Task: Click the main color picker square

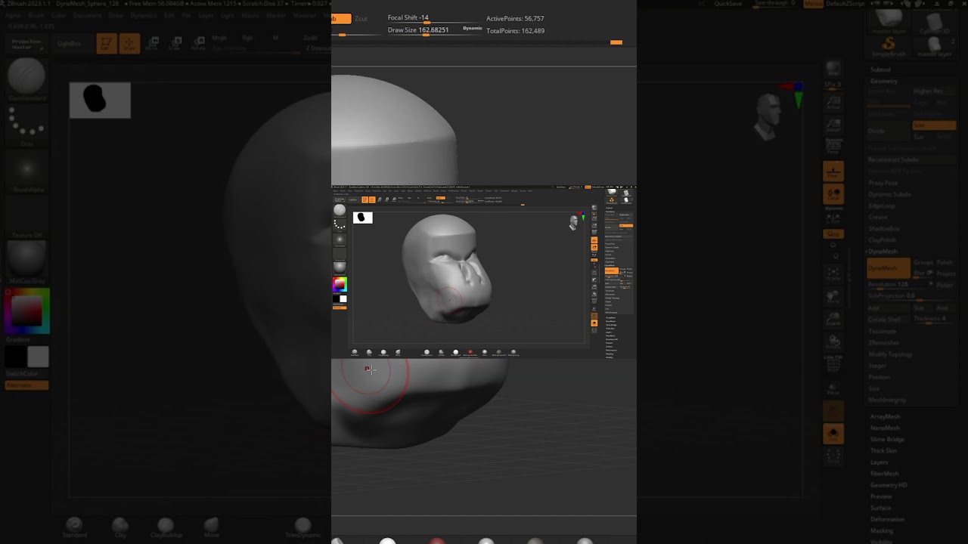Action: coord(27,311)
